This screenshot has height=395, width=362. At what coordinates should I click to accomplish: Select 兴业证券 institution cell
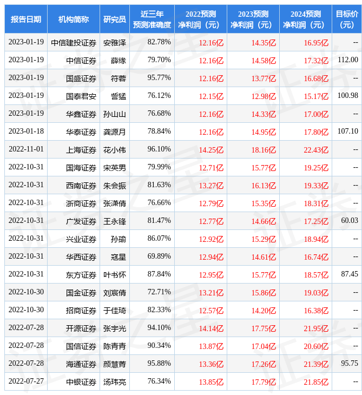(74, 239)
